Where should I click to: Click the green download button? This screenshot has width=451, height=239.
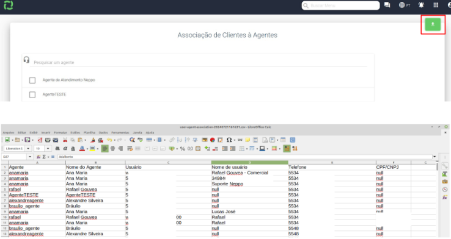(433, 24)
